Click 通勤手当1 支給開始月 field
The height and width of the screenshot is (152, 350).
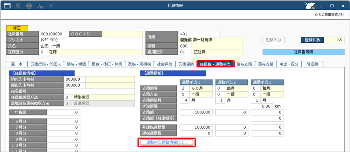[184, 100]
